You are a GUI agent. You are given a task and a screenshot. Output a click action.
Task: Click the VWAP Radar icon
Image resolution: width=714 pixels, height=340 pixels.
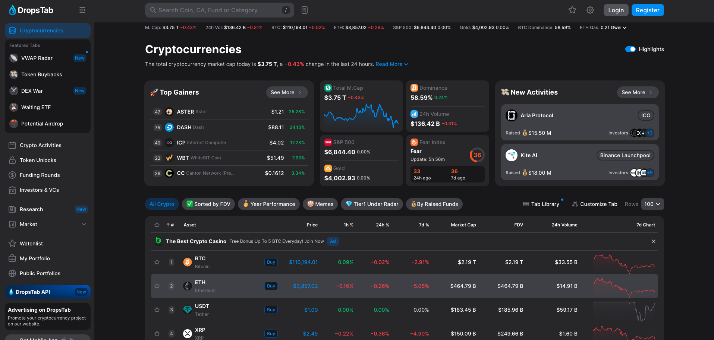14,58
